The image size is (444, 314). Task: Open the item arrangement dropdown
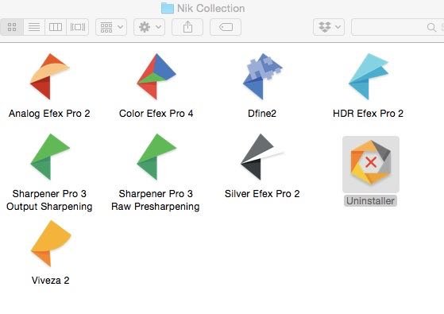click(x=111, y=27)
